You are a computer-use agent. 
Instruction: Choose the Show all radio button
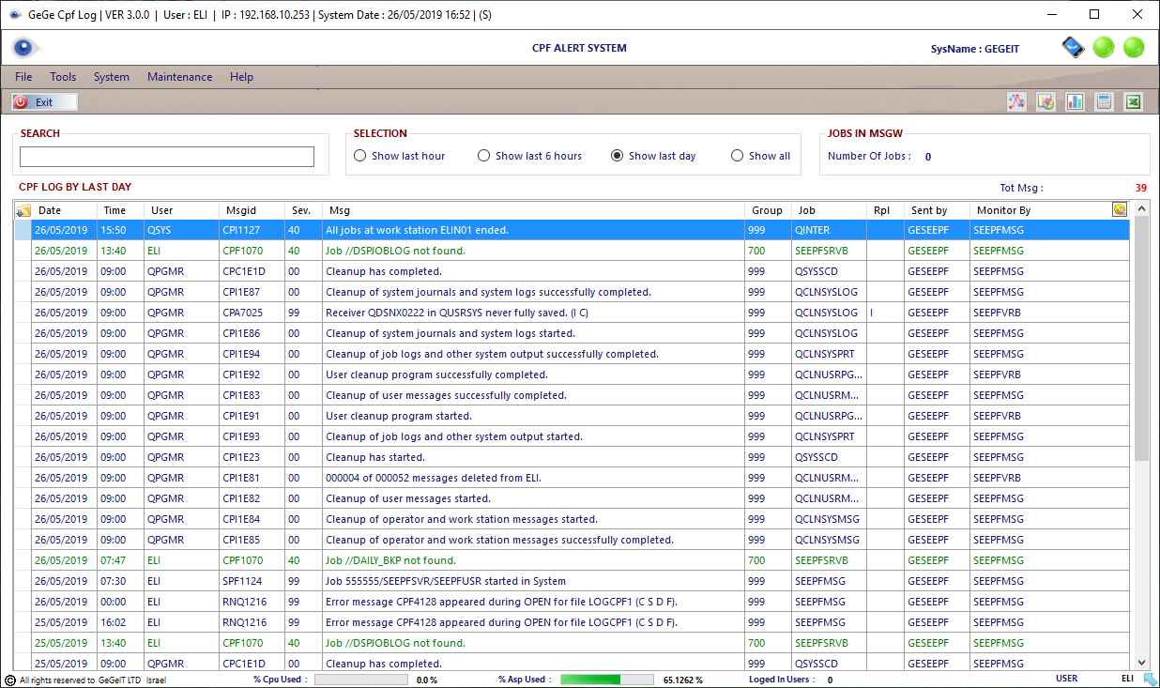738,156
